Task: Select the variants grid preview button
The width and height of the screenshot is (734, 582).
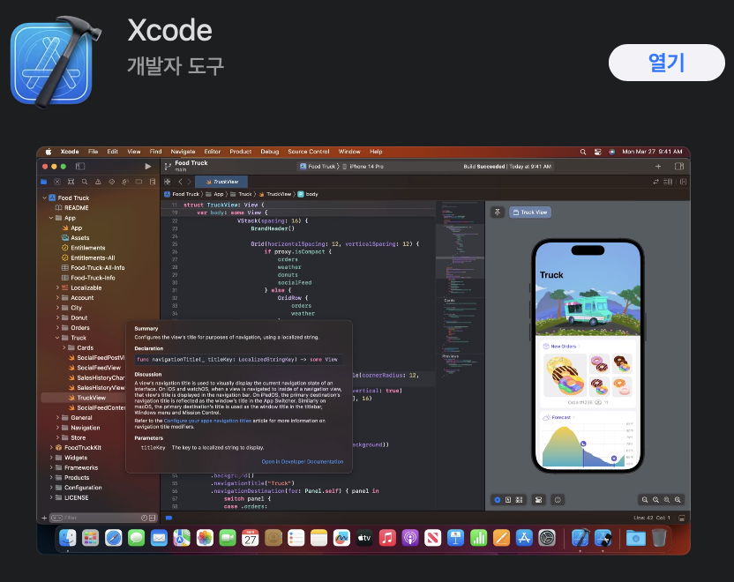Action: (x=519, y=500)
